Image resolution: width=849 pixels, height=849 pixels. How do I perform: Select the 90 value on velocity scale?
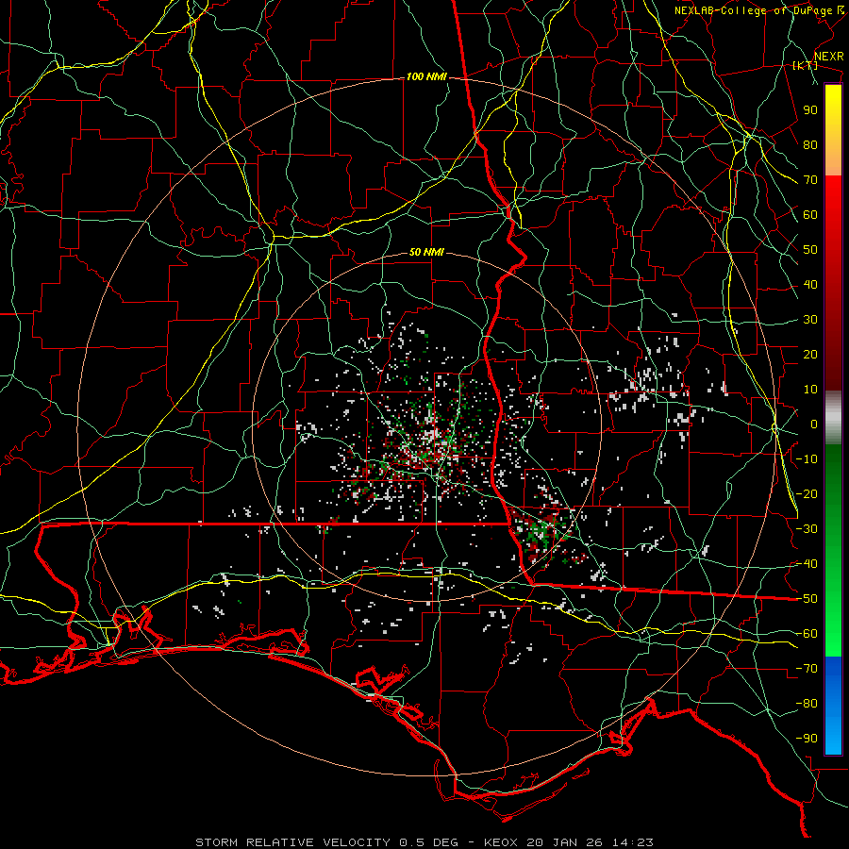(810, 110)
